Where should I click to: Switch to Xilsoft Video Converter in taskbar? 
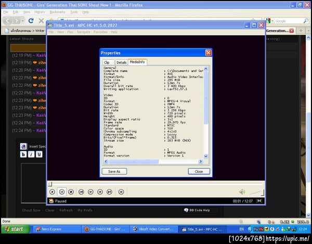coord(153,229)
